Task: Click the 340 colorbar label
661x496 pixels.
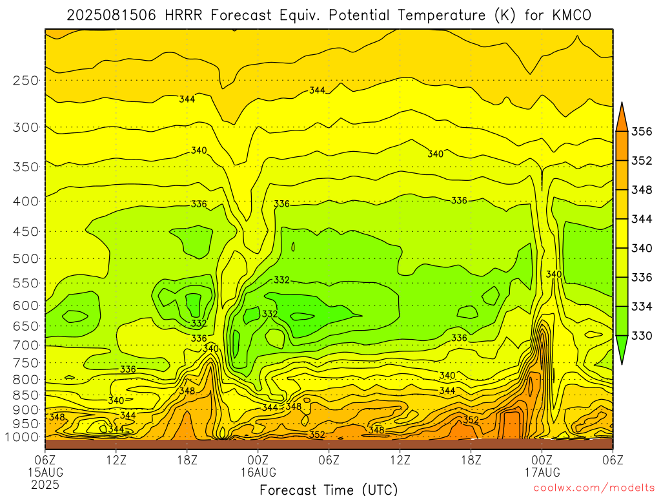Action: pos(642,248)
